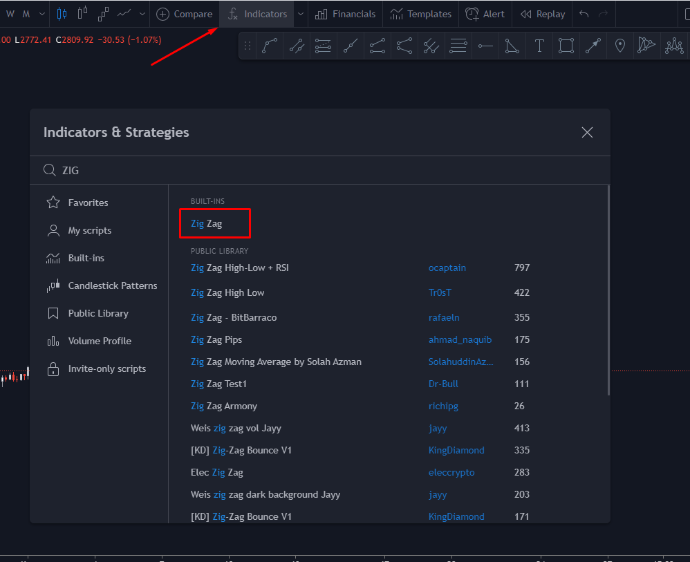
Task: Add the Elec Zig Zag indicator
Action: coord(217,472)
